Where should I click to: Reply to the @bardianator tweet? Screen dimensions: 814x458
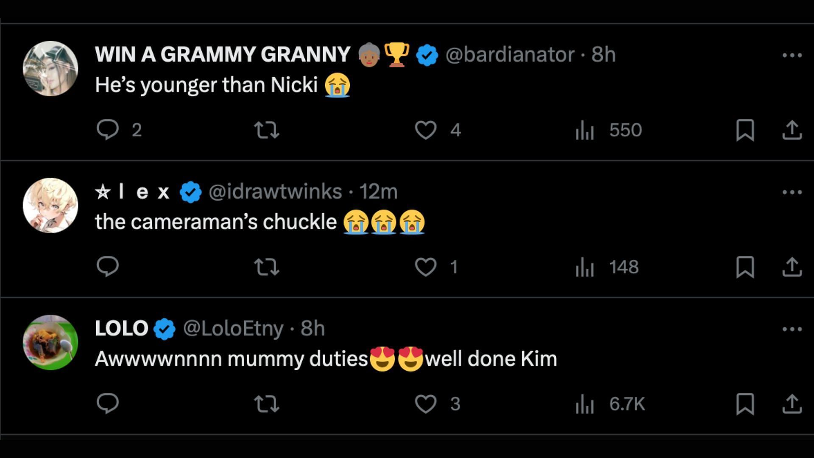coord(108,130)
